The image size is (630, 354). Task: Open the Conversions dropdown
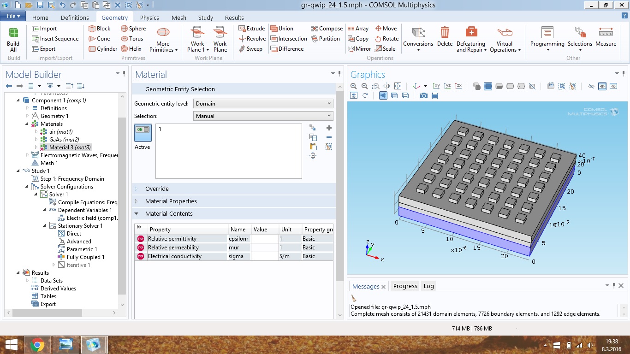click(418, 40)
